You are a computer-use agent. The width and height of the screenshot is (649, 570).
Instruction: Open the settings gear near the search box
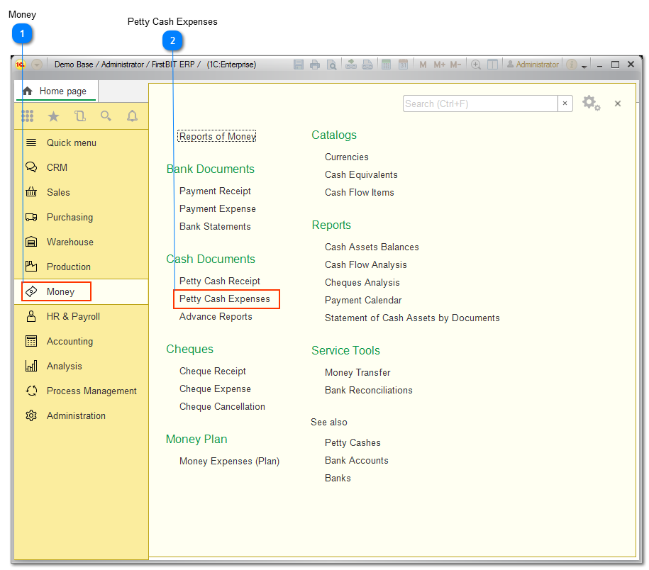click(591, 102)
